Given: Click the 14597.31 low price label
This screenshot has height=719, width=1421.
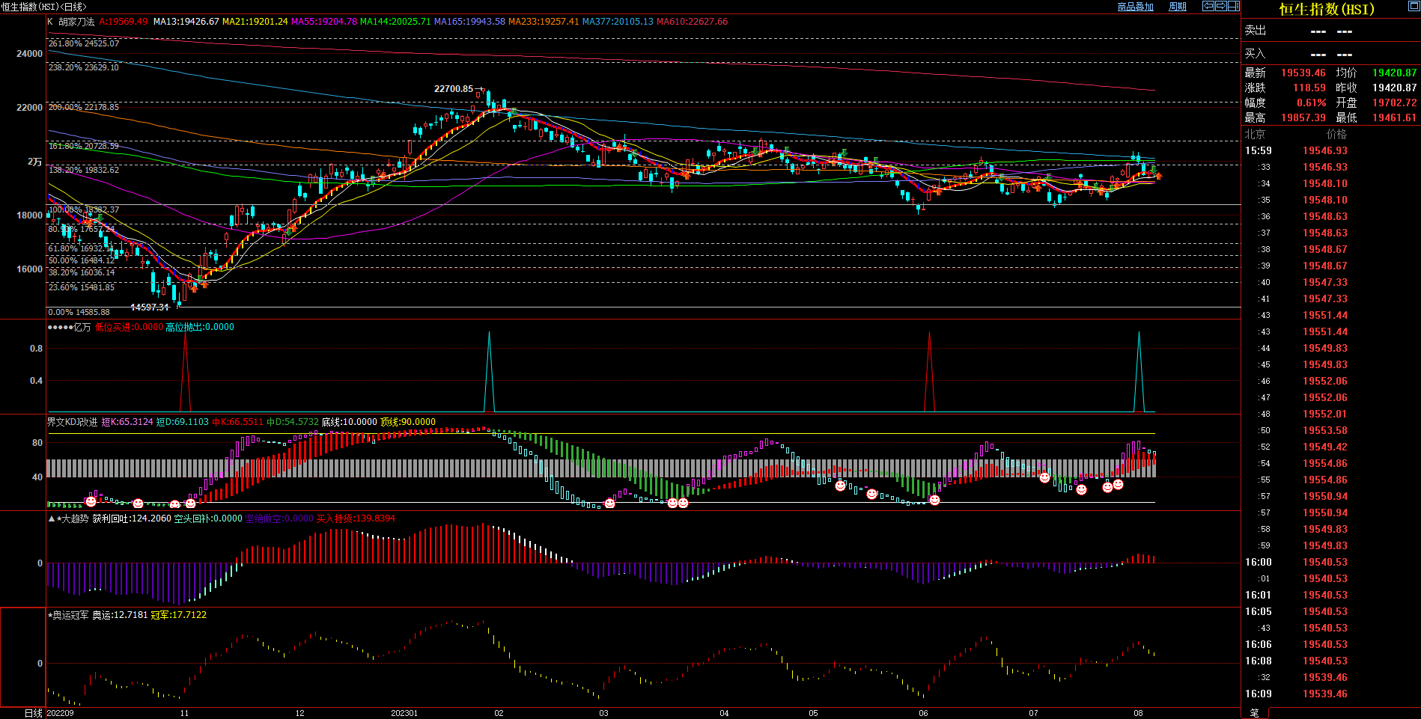Looking at the screenshot, I should 150,308.
